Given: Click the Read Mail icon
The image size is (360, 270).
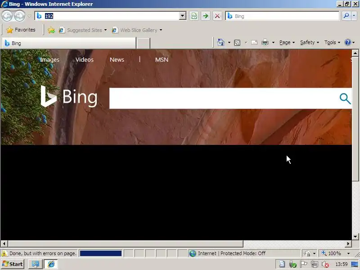Looking at the screenshot, I should point(254,42).
